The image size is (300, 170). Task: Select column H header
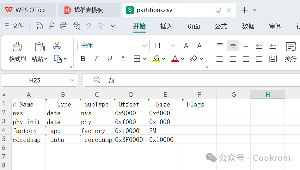click(267, 94)
